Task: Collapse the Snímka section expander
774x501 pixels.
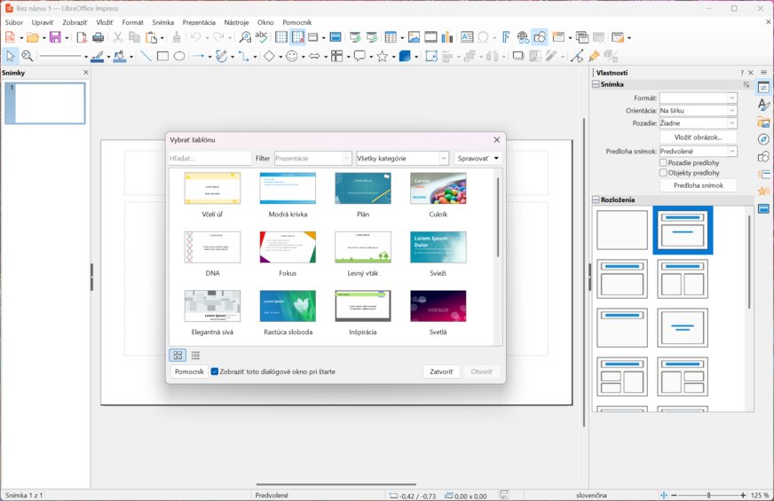Action: tap(596, 84)
